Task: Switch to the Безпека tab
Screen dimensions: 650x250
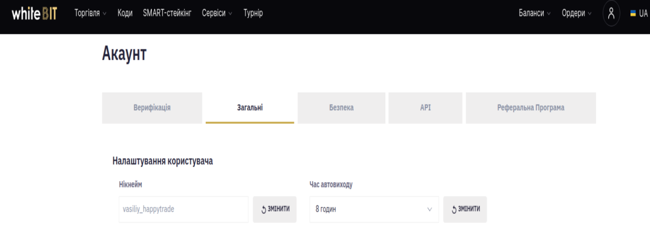Action: [342, 108]
